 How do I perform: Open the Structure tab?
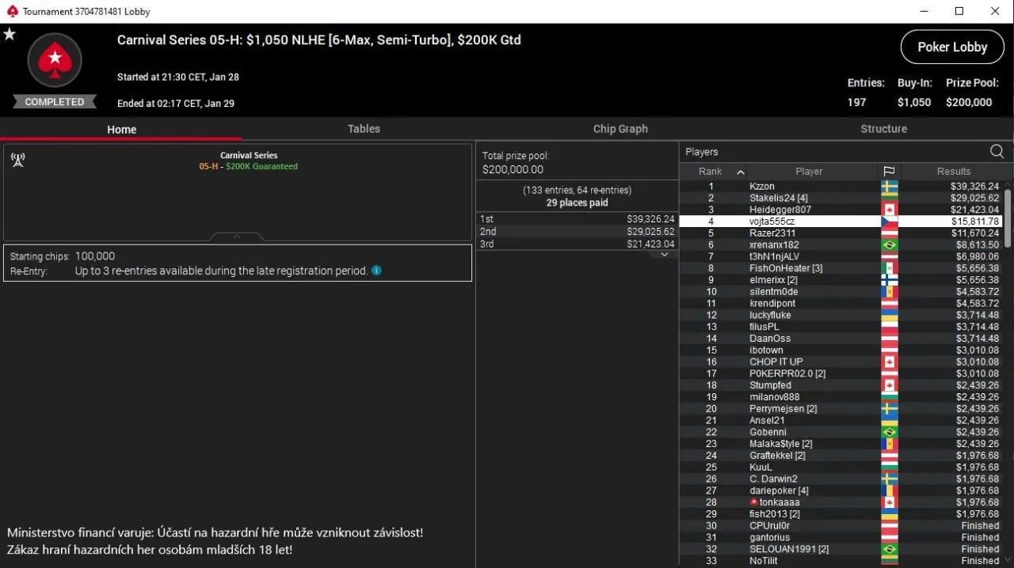883,128
